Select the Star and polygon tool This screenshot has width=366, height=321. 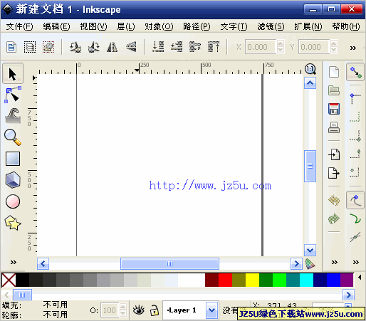point(13,223)
